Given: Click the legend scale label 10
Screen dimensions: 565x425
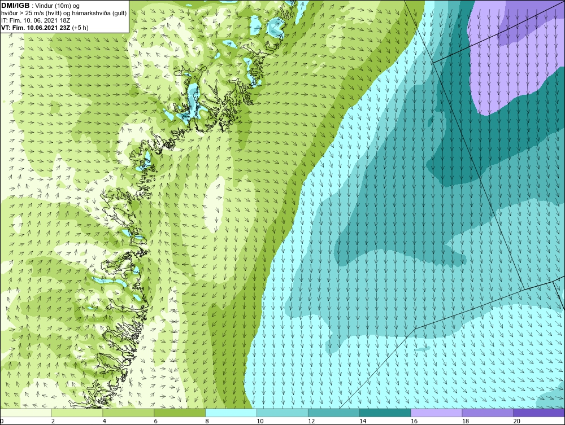Looking at the screenshot, I should (x=260, y=421).
